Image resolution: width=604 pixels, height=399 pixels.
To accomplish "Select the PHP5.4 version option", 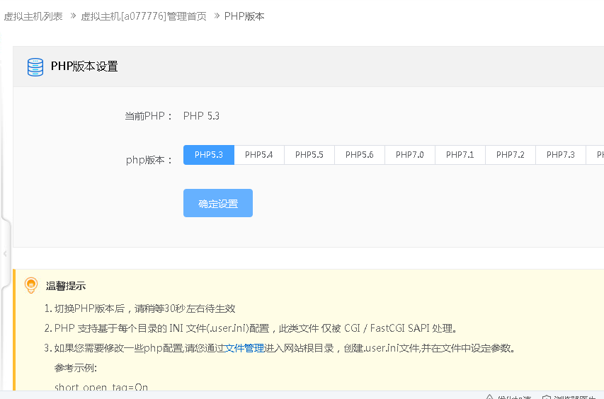I will [259, 155].
